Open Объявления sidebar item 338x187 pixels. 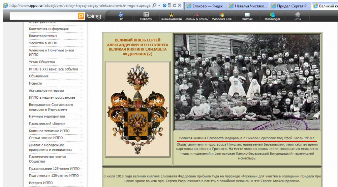point(39,76)
